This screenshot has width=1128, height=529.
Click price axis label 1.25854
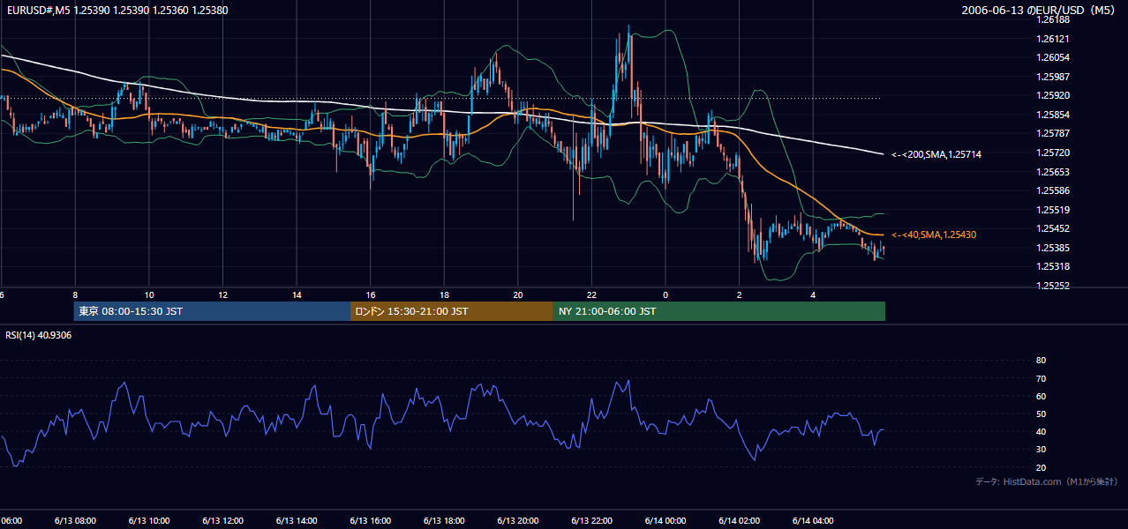coord(1053,115)
